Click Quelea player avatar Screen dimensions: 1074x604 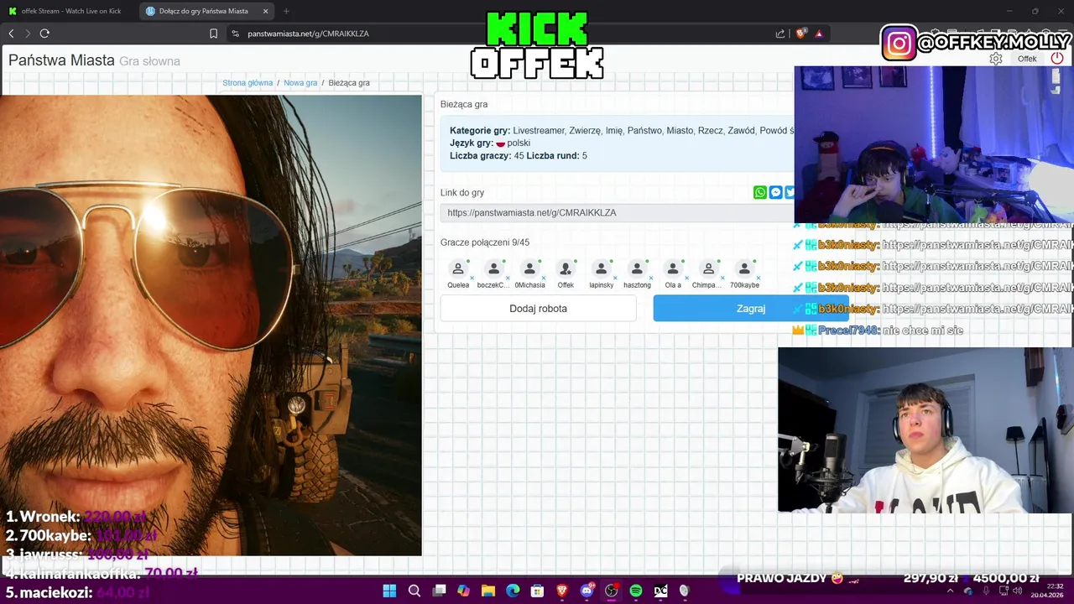[458, 268]
